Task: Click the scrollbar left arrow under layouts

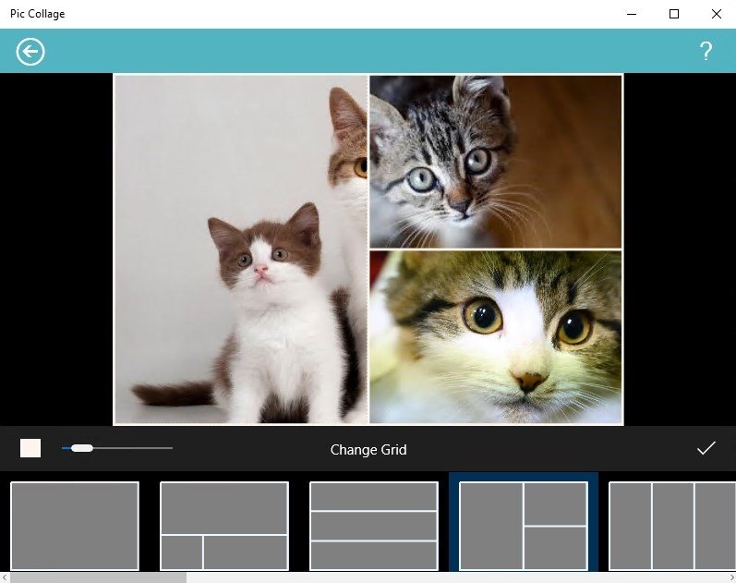Action: click(5, 577)
